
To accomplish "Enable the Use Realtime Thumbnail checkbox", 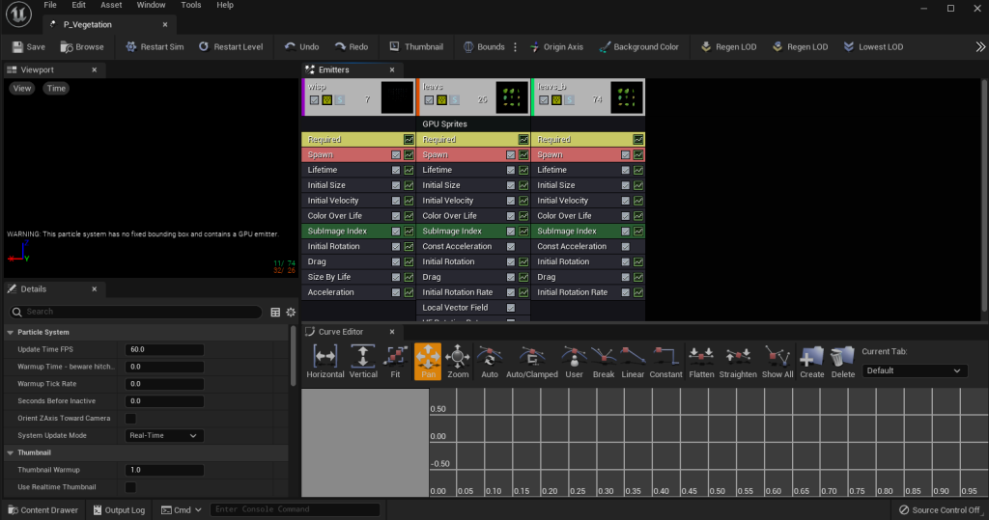I will pyautogui.click(x=130, y=487).
